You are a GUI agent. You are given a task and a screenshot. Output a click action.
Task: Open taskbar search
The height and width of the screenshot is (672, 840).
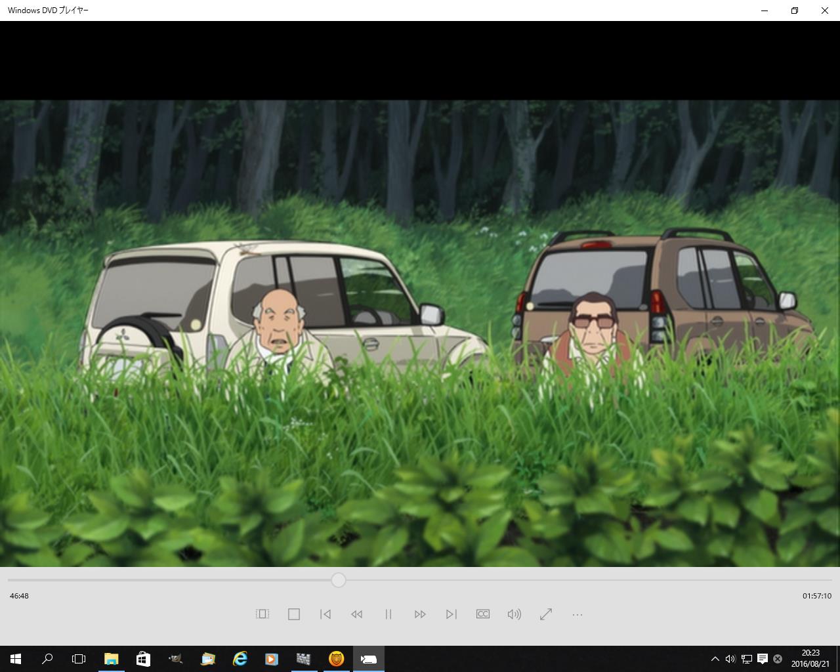(47, 659)
